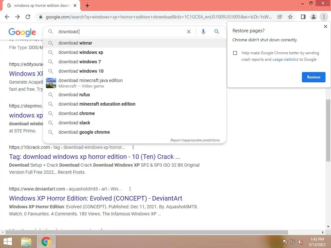Pick the suggestion download rufus

click(134, 95)
